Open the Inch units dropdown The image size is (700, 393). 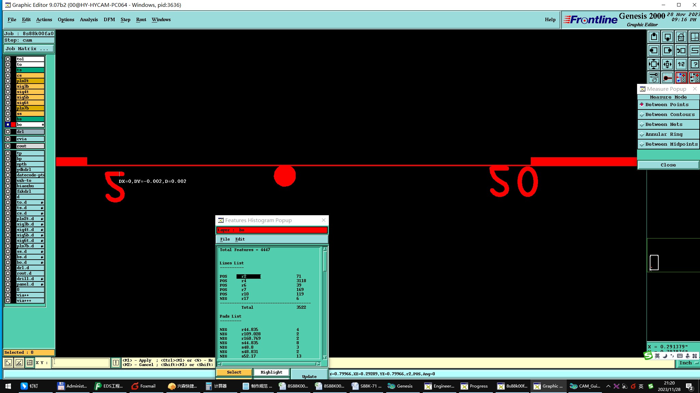(x=688, y=363)
